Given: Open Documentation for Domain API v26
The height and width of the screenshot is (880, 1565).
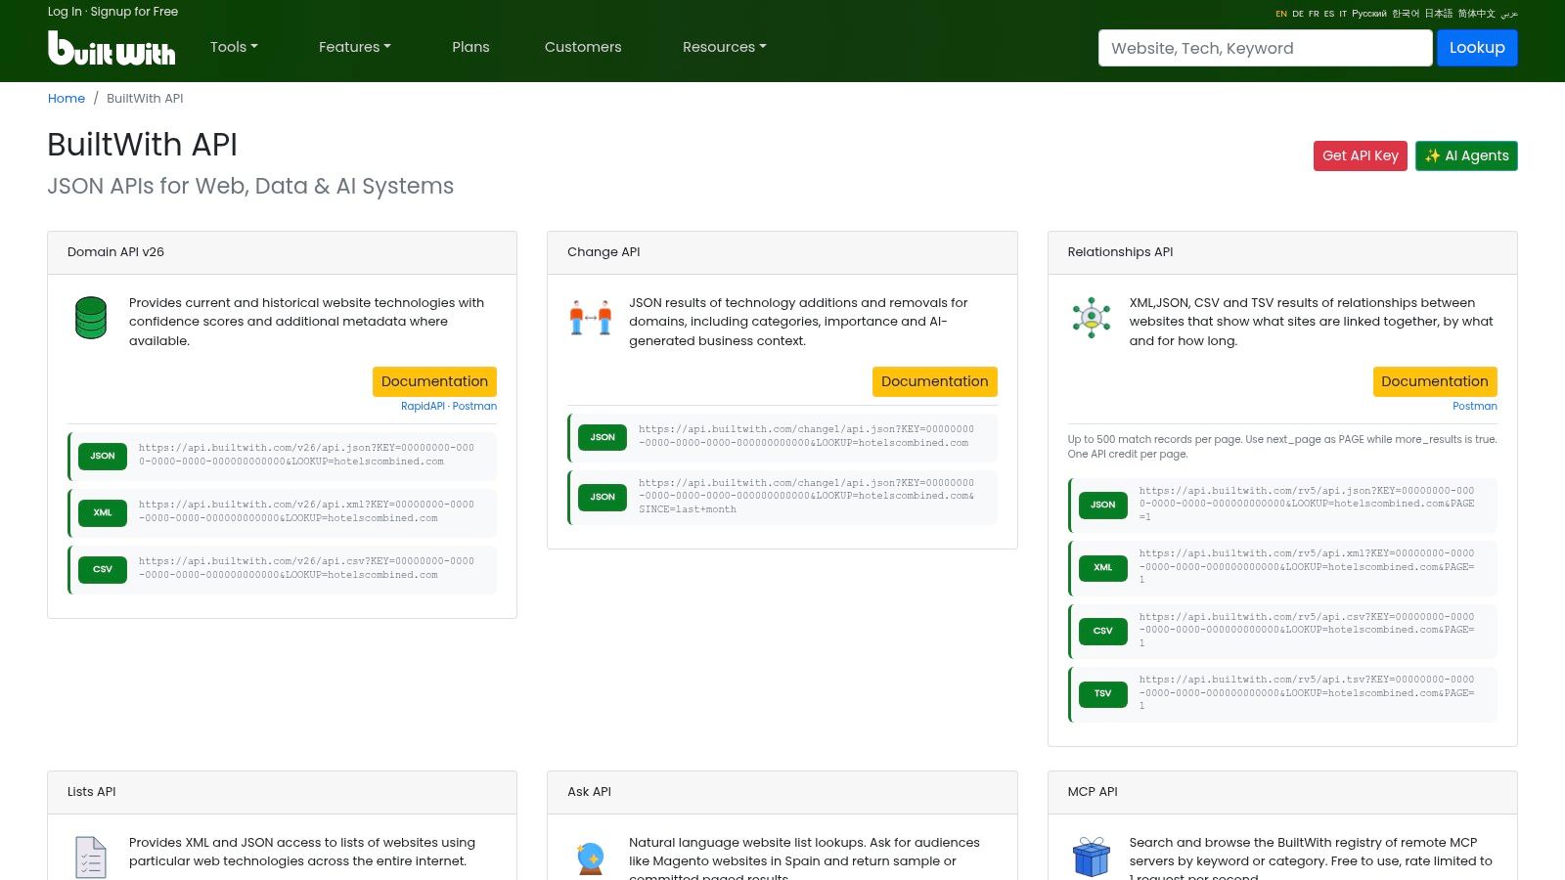Looking at the screenshot, I should (x=434, y=381).
